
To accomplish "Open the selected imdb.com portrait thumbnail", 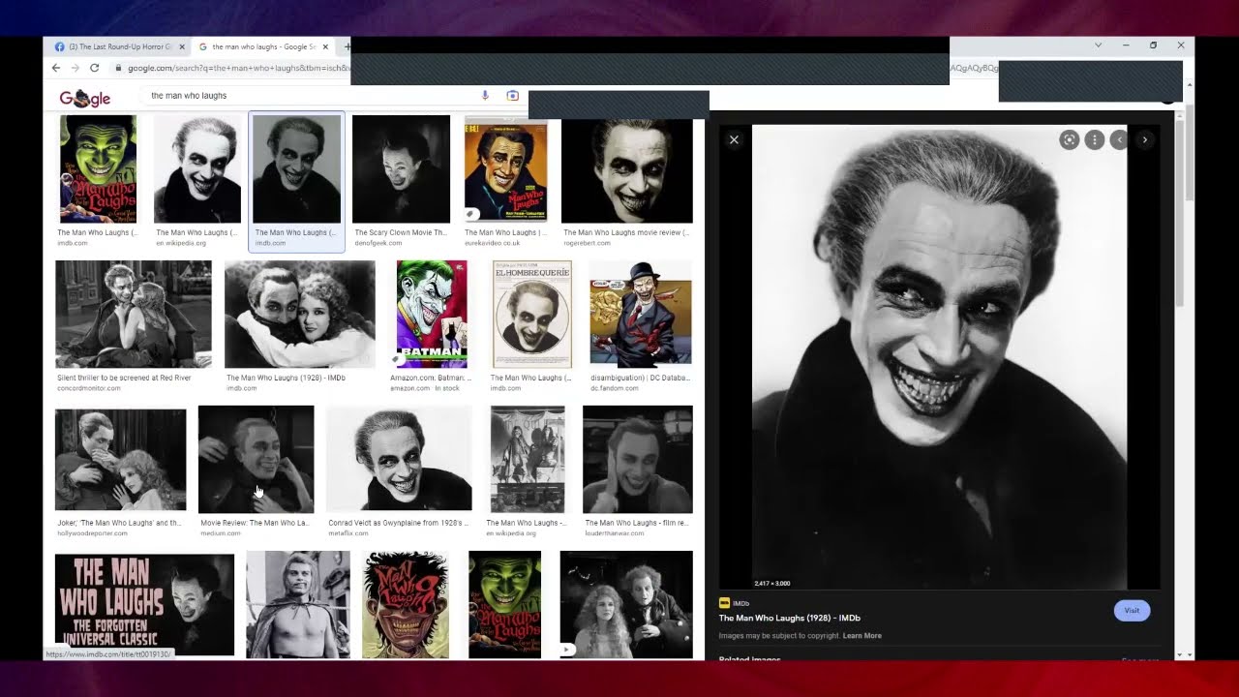I will coord(296,168).
